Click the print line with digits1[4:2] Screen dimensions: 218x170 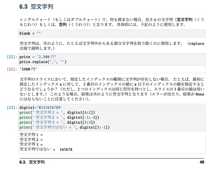57,113
